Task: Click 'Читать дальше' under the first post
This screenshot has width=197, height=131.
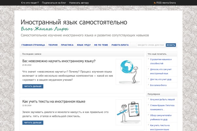Action: coord(33,86)
